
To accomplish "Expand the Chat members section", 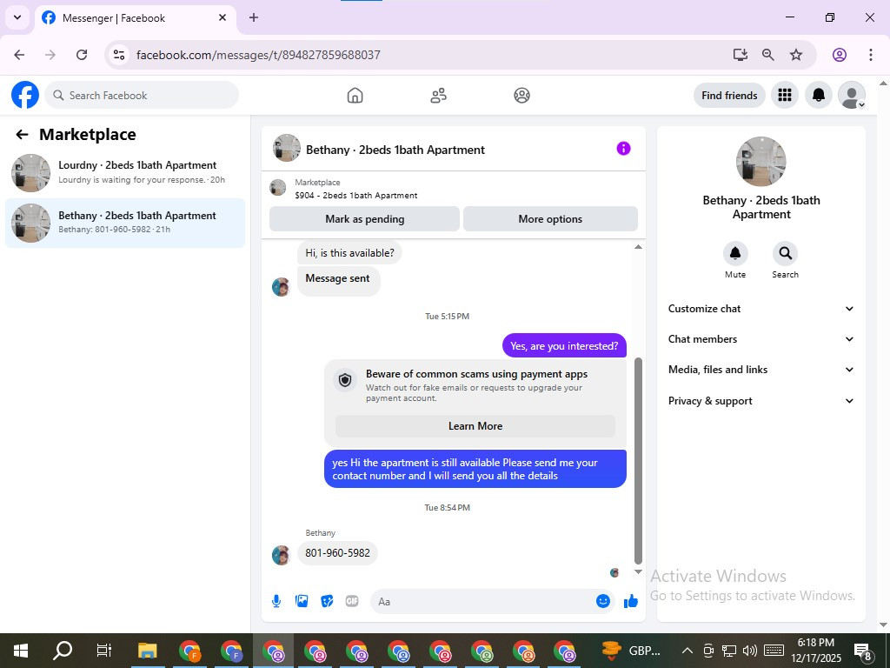I will pos(760,339).
